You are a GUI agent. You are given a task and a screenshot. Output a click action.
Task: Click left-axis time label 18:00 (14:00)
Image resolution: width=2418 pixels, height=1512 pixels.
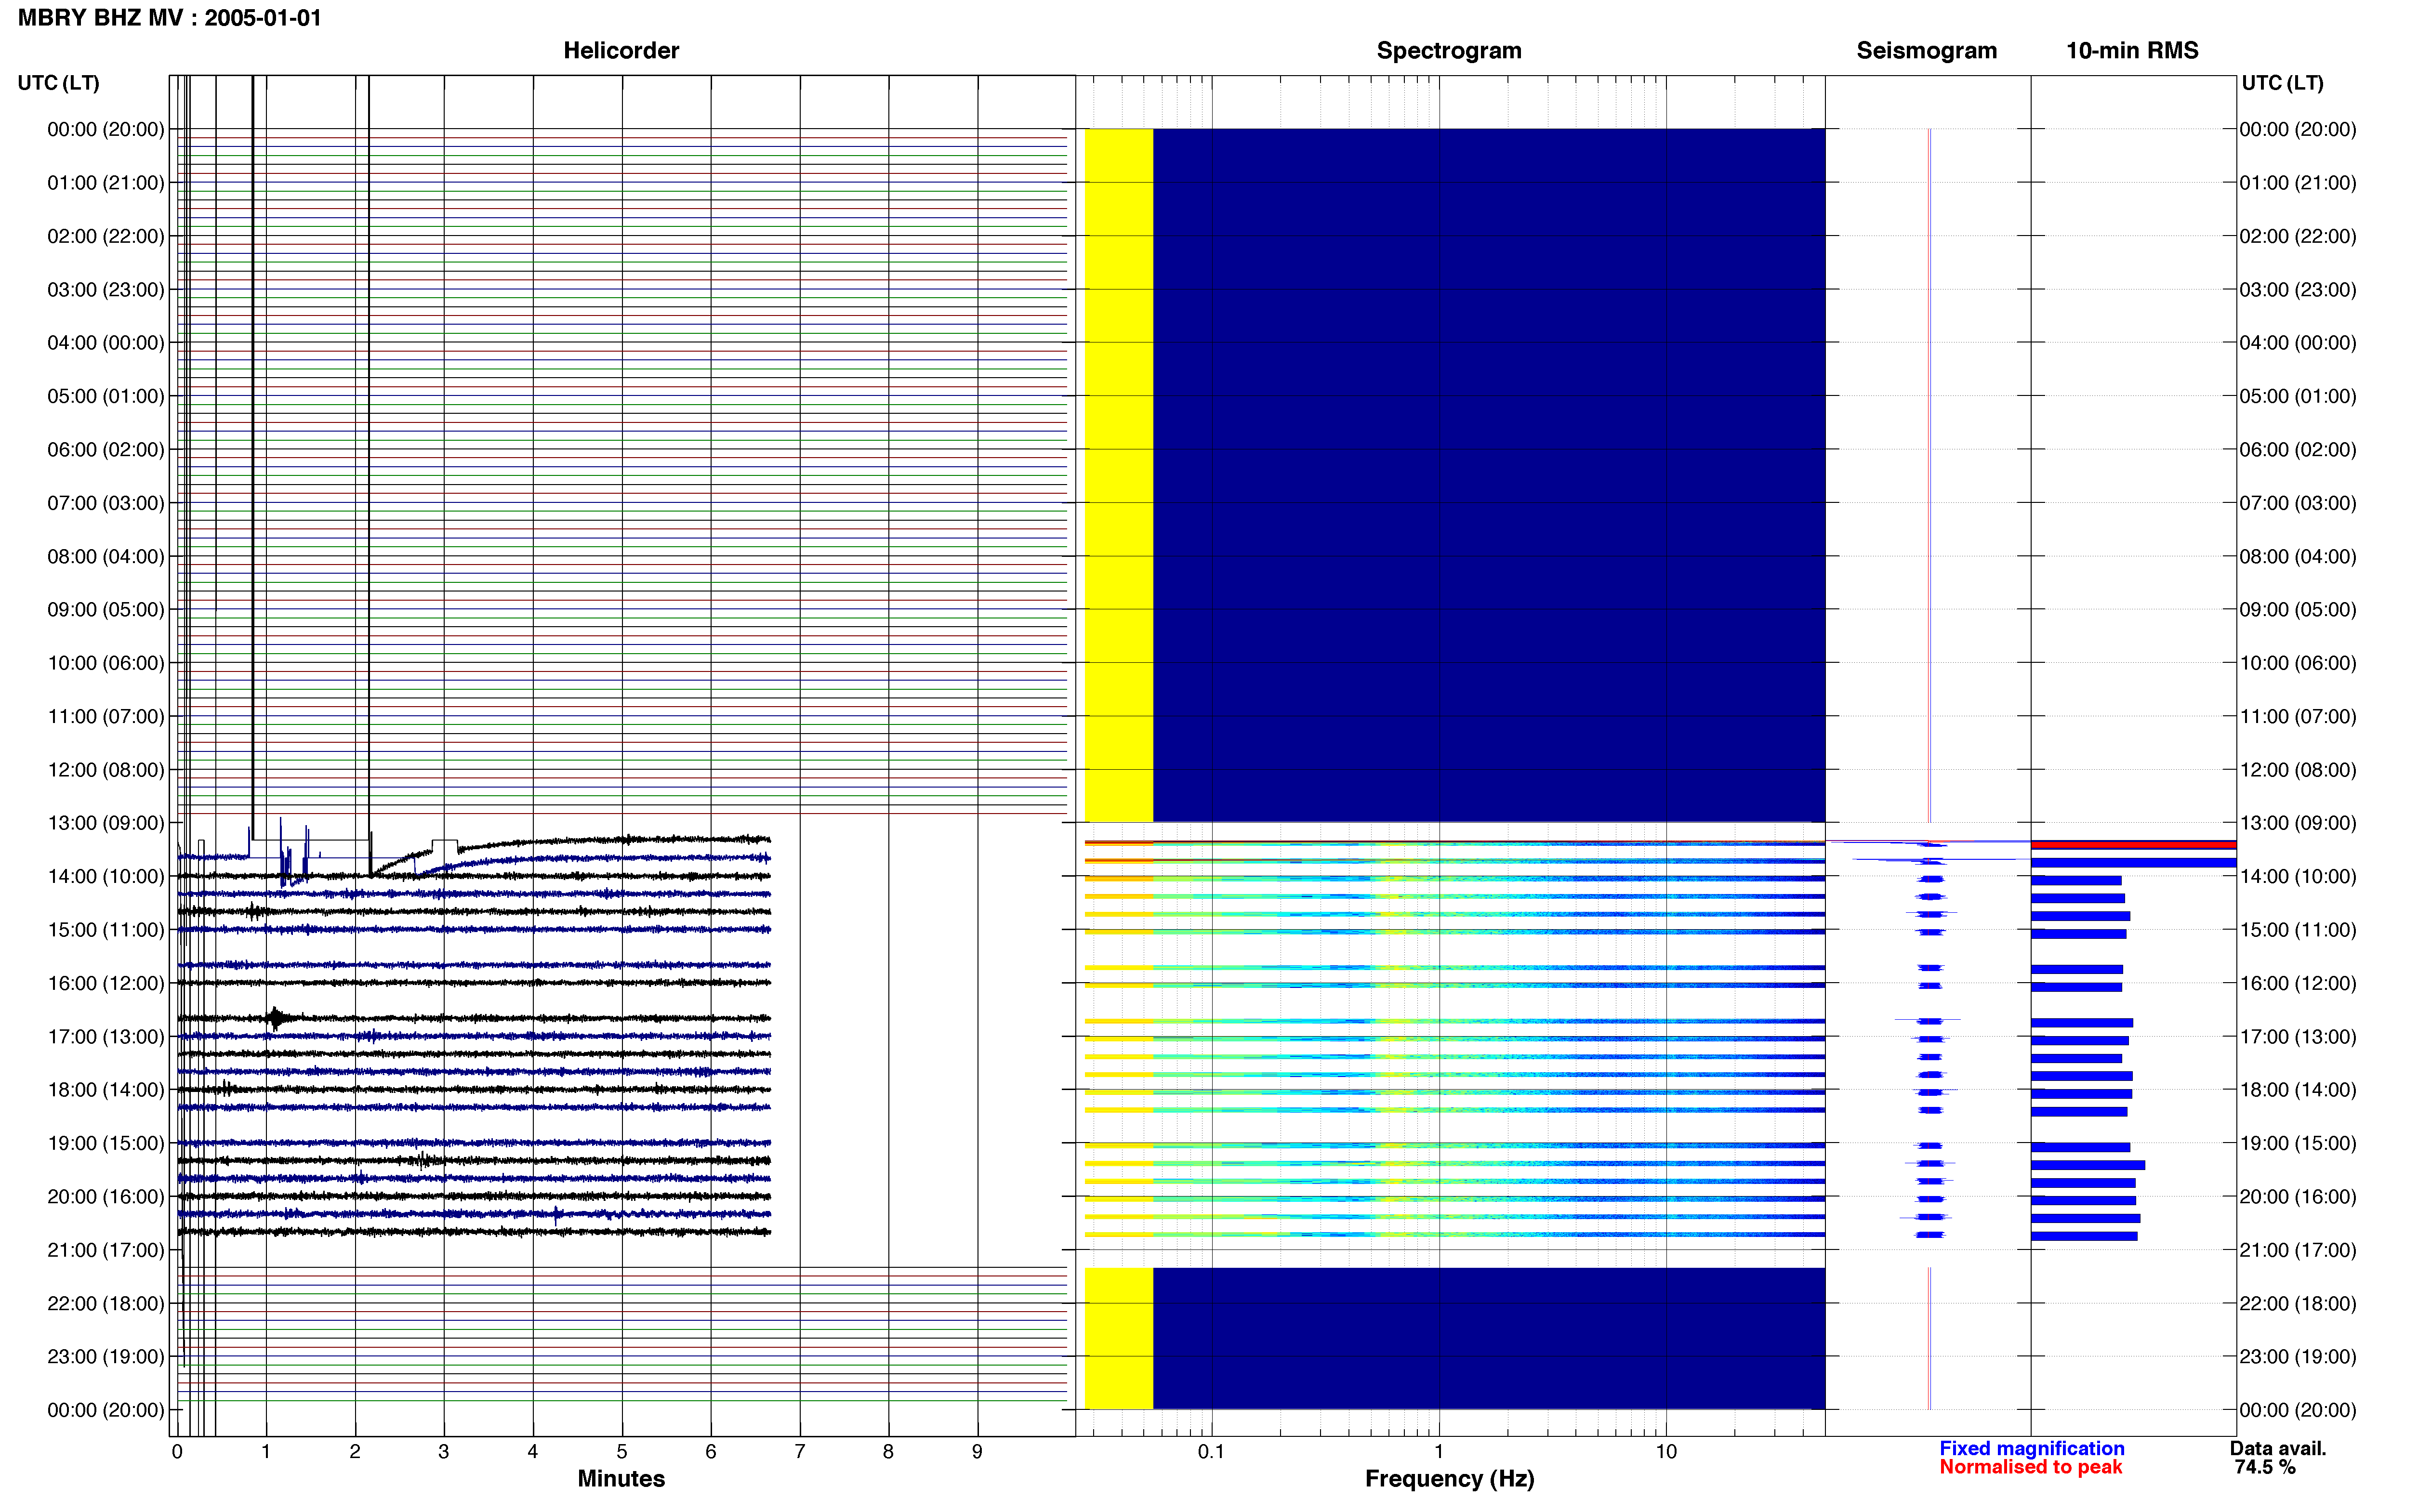(106, 1090)
